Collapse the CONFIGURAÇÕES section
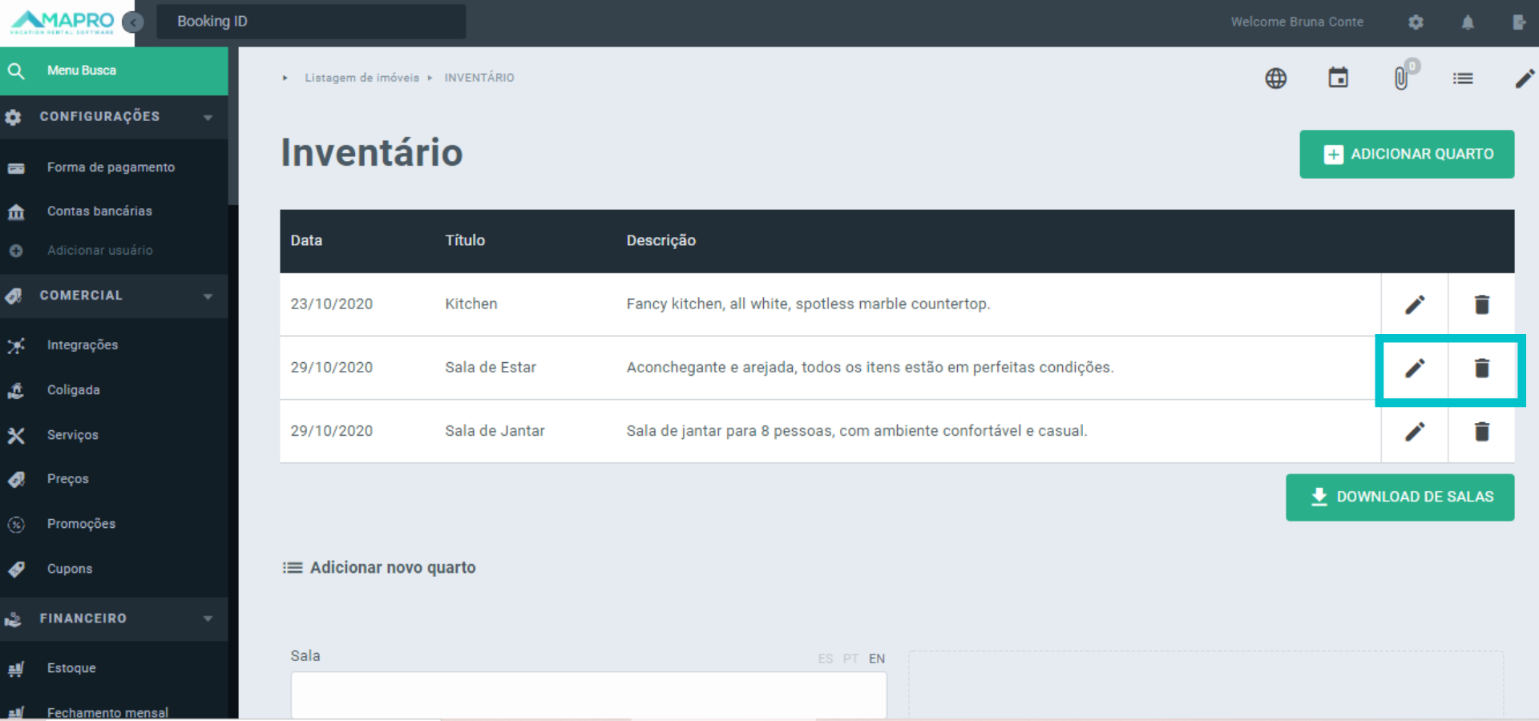The image size is (1539, 721). [x=207, y=117]
